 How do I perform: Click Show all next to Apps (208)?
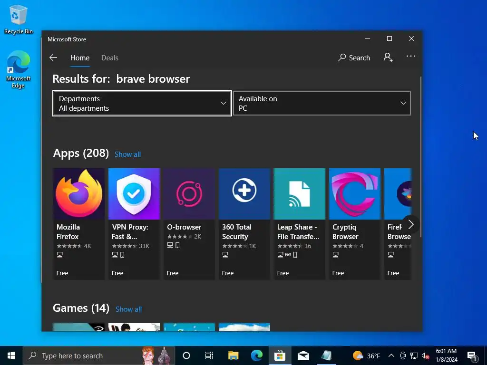[x=127, y=154]
